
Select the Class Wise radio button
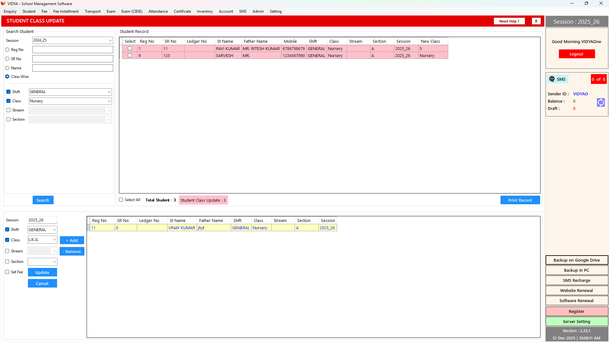7,77
